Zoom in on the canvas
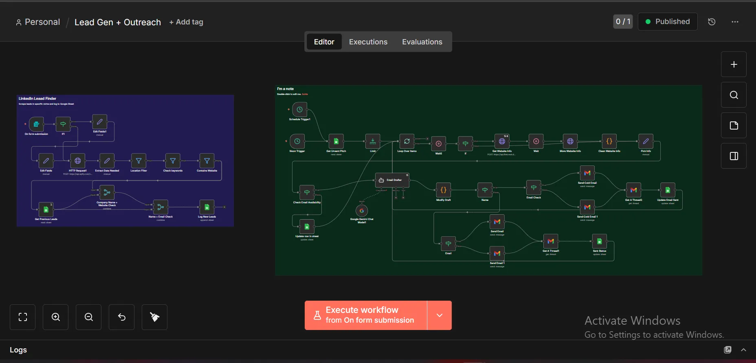 (x=56, y=317)
